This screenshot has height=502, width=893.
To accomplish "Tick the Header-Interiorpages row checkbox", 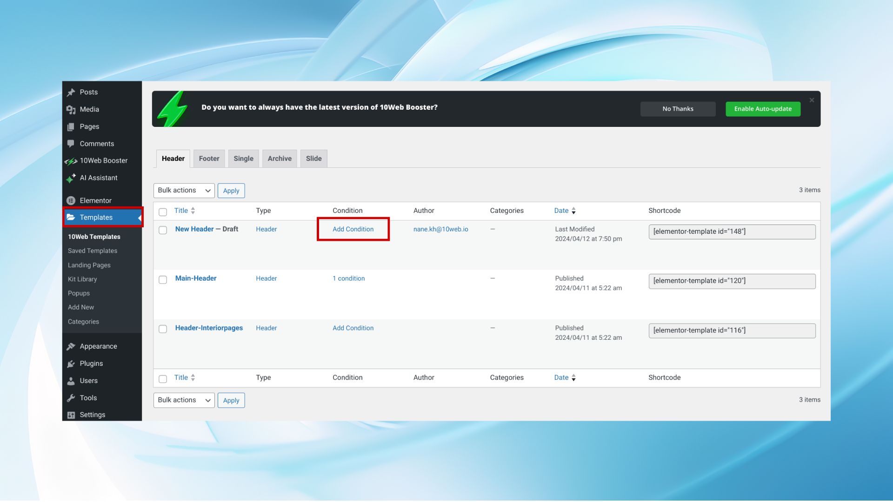I will coord(163,329).
